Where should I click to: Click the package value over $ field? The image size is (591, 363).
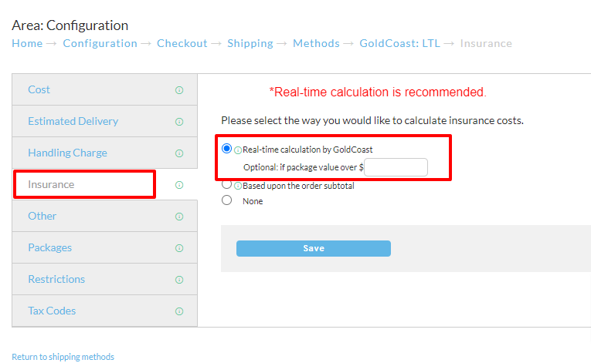396,167
